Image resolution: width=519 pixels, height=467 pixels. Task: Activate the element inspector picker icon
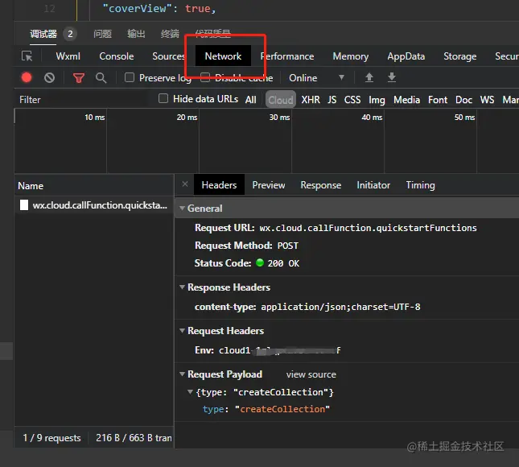(x=27, y=56)
